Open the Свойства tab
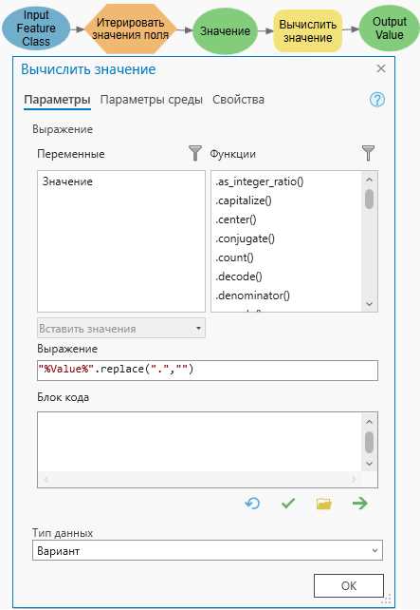Image resolution: width=420 pixels, height=610 pixels. (238, 100)
